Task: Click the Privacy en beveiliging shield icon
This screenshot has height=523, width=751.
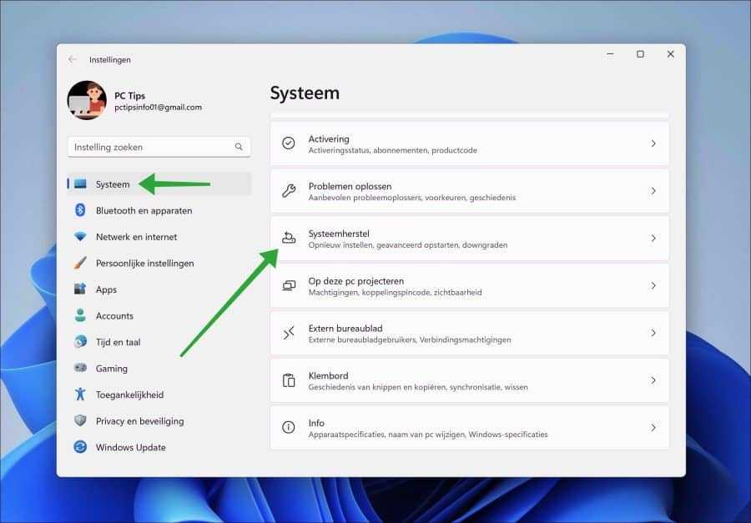Action: coord(80,420)
